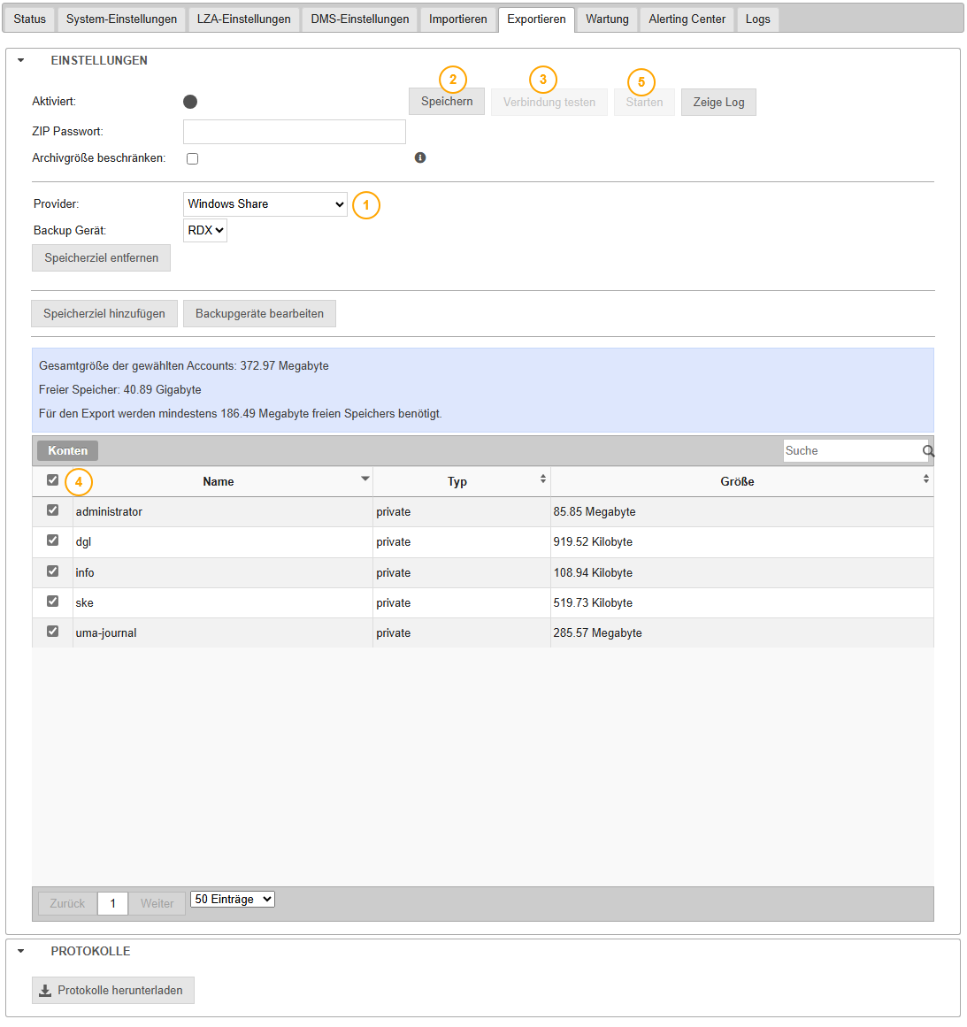Switch to the Importieren tab
Image resolution: width=967 pixels, height=1027 pixels.
[x=457, y=19]
